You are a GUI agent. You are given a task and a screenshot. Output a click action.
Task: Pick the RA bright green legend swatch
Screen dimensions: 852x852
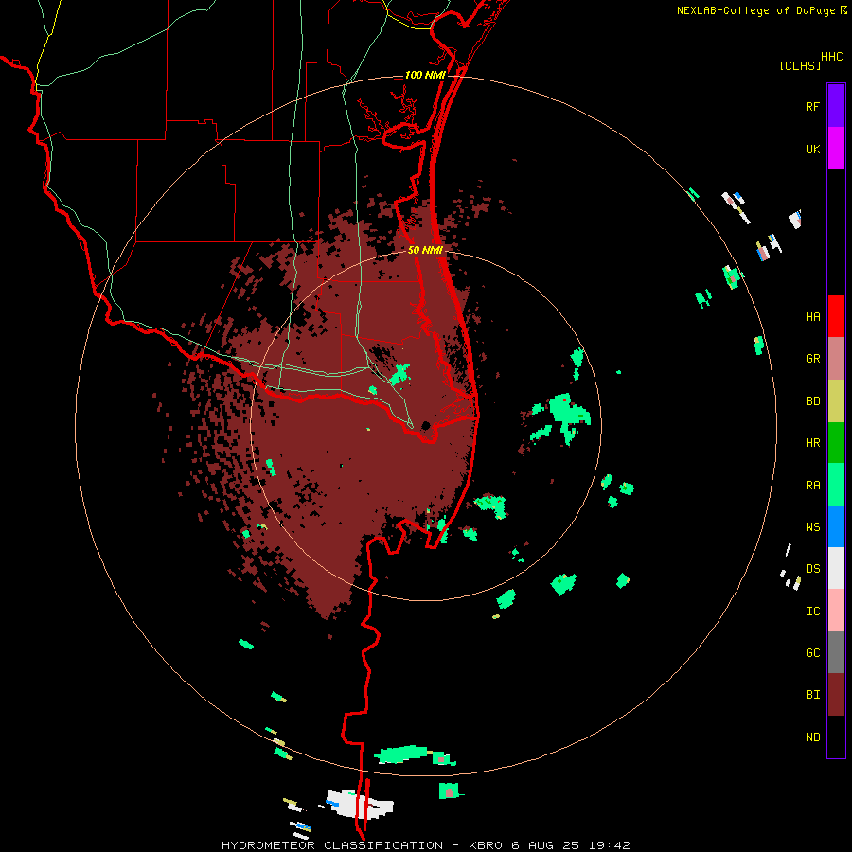[836, 485]
